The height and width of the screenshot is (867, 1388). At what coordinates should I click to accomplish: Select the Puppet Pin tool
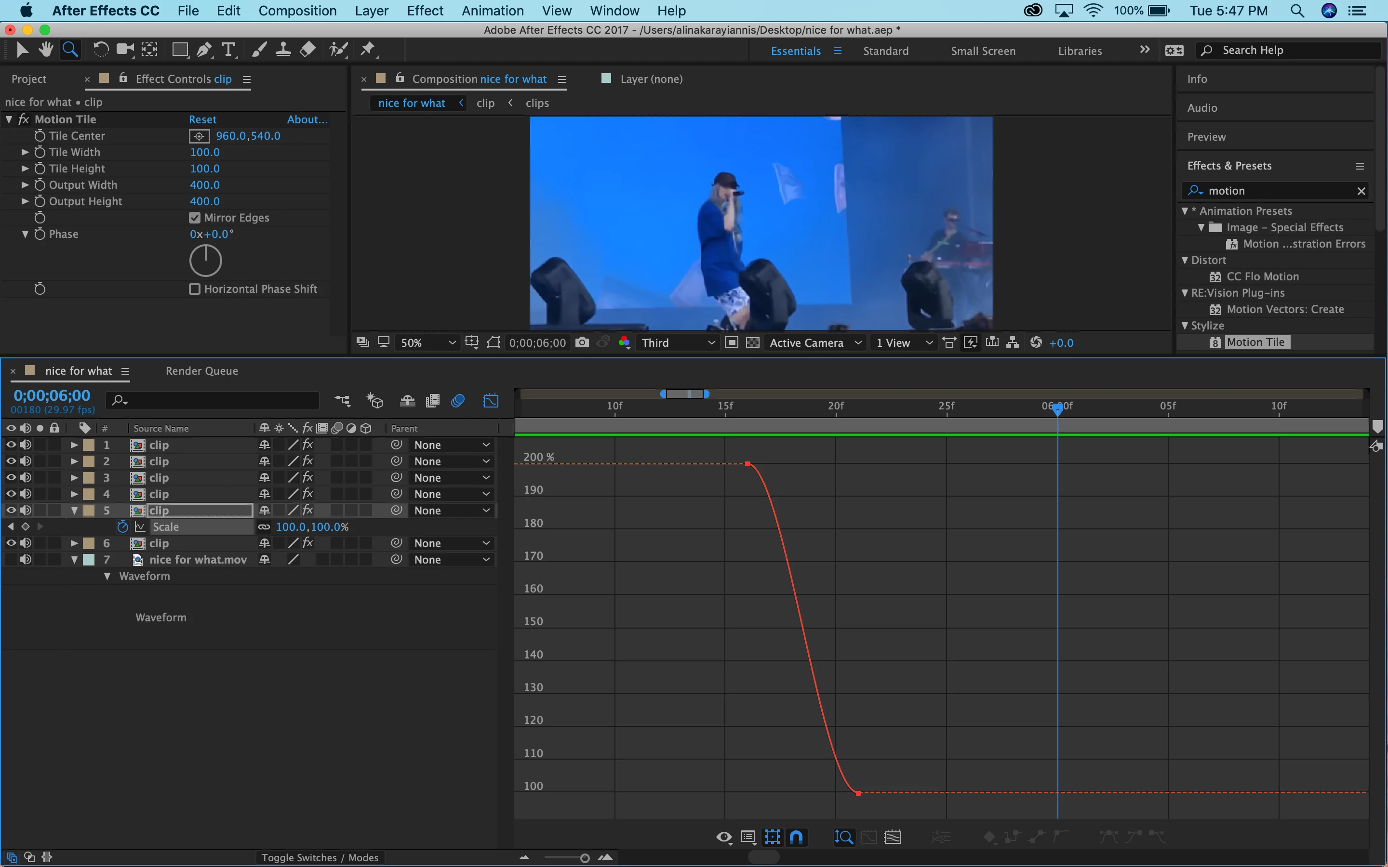[368, 50]
